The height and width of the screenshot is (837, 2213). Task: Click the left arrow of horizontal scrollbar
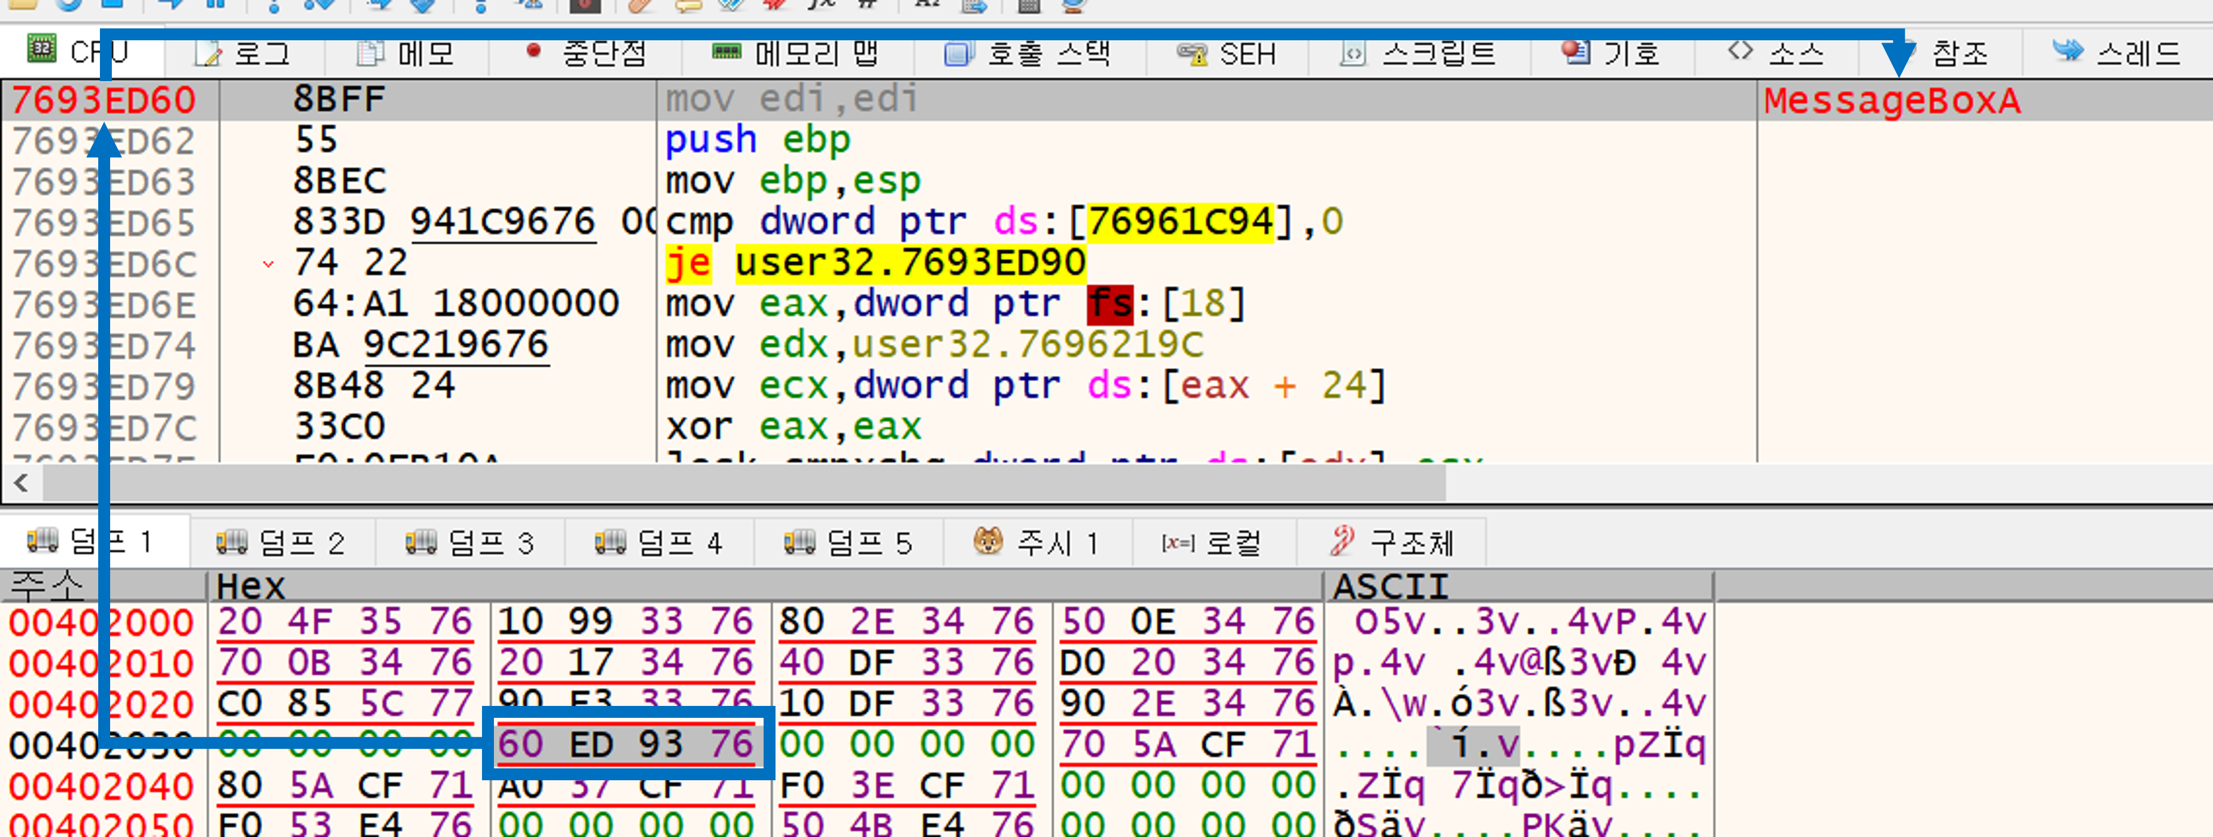22,483
